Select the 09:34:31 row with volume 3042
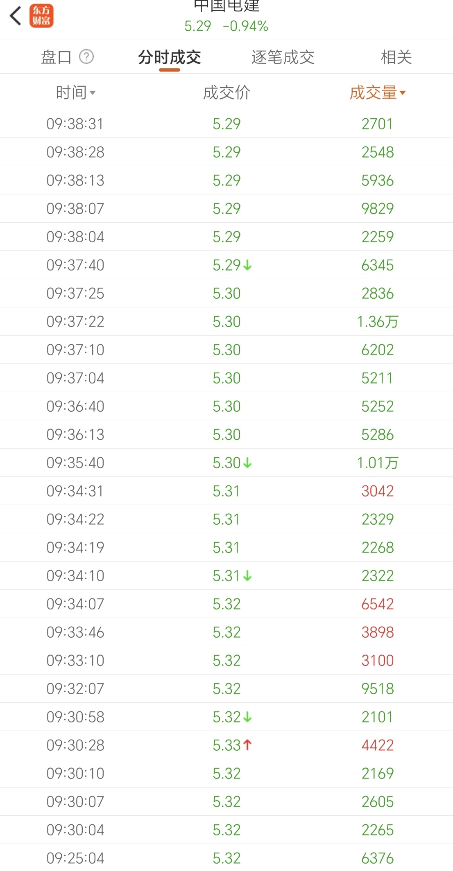Image resolution: width=453 pixels, height=871 pixels. click(x=226, y=491)
